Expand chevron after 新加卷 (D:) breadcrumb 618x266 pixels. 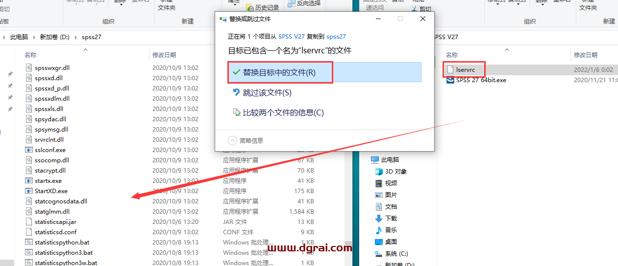[75, 37]
